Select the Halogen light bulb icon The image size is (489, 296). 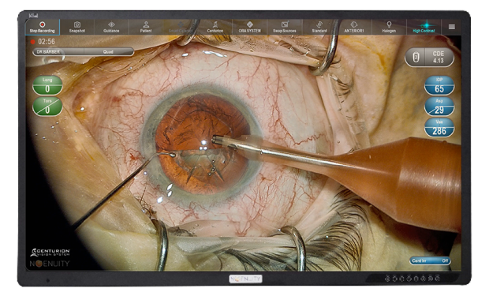click(x=389, y=27)
